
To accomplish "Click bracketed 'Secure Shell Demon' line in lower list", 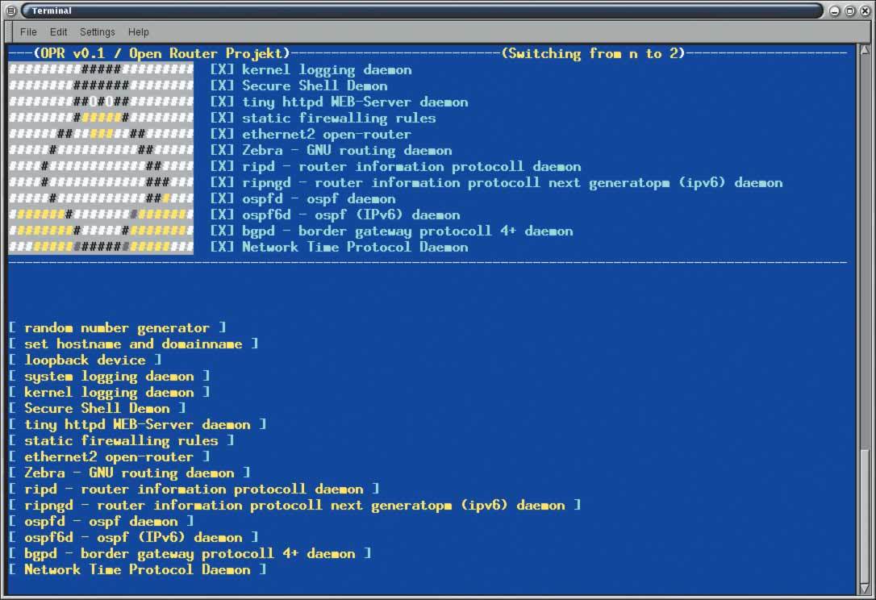I will pos(98,408).
